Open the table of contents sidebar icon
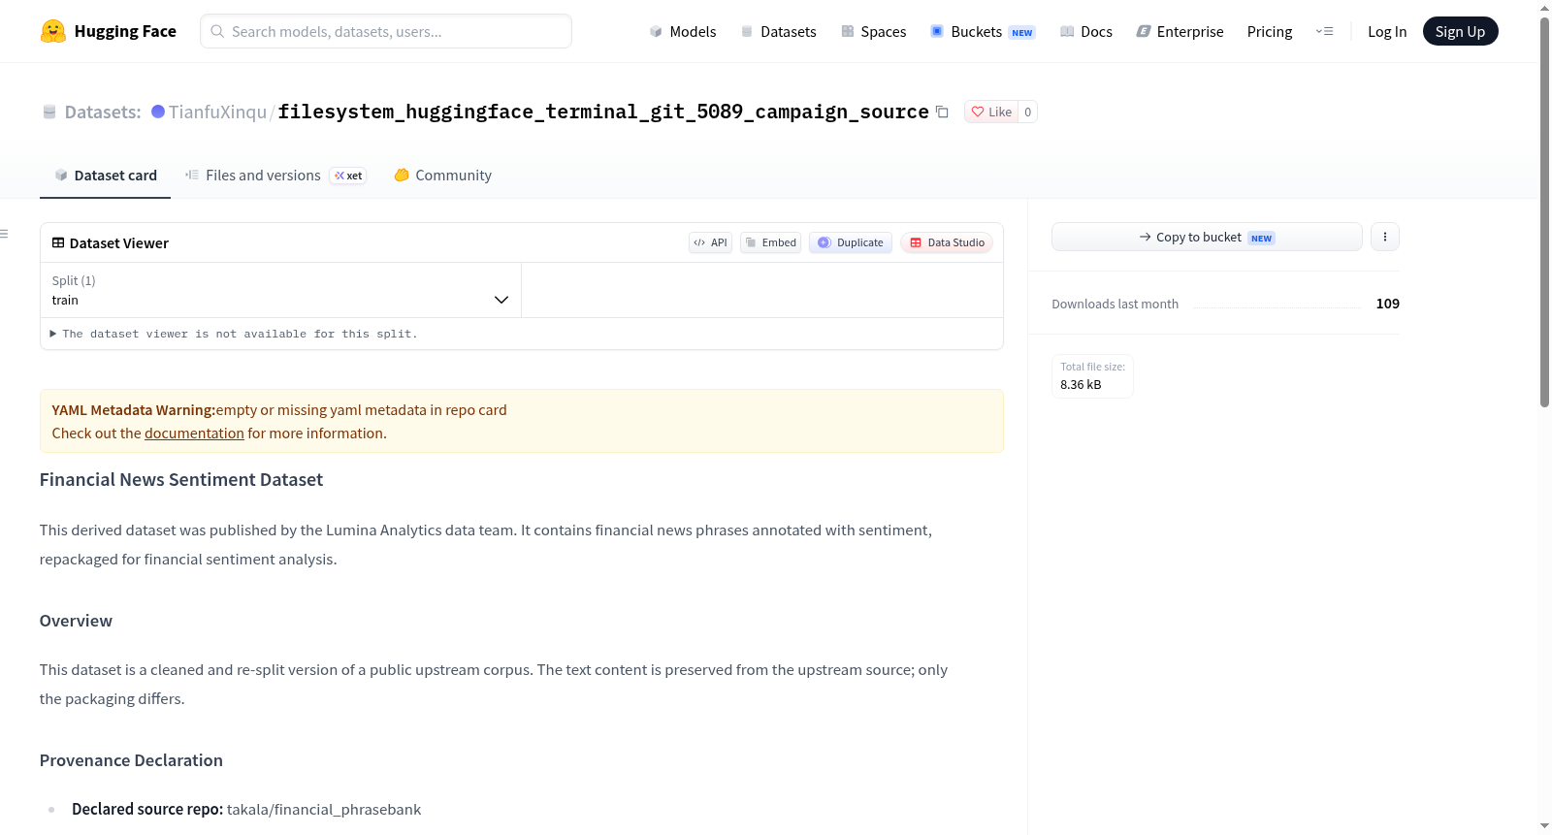This screenshot has height=835, width=1552. pos(5,234)
